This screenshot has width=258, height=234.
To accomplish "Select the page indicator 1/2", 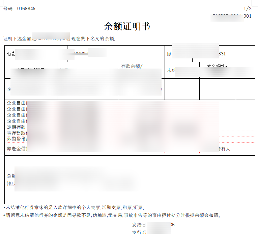I will [x=248, y=8].
